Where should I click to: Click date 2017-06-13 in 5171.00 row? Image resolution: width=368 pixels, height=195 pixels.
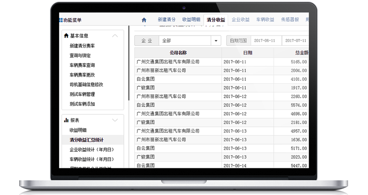tap(235, 148)
